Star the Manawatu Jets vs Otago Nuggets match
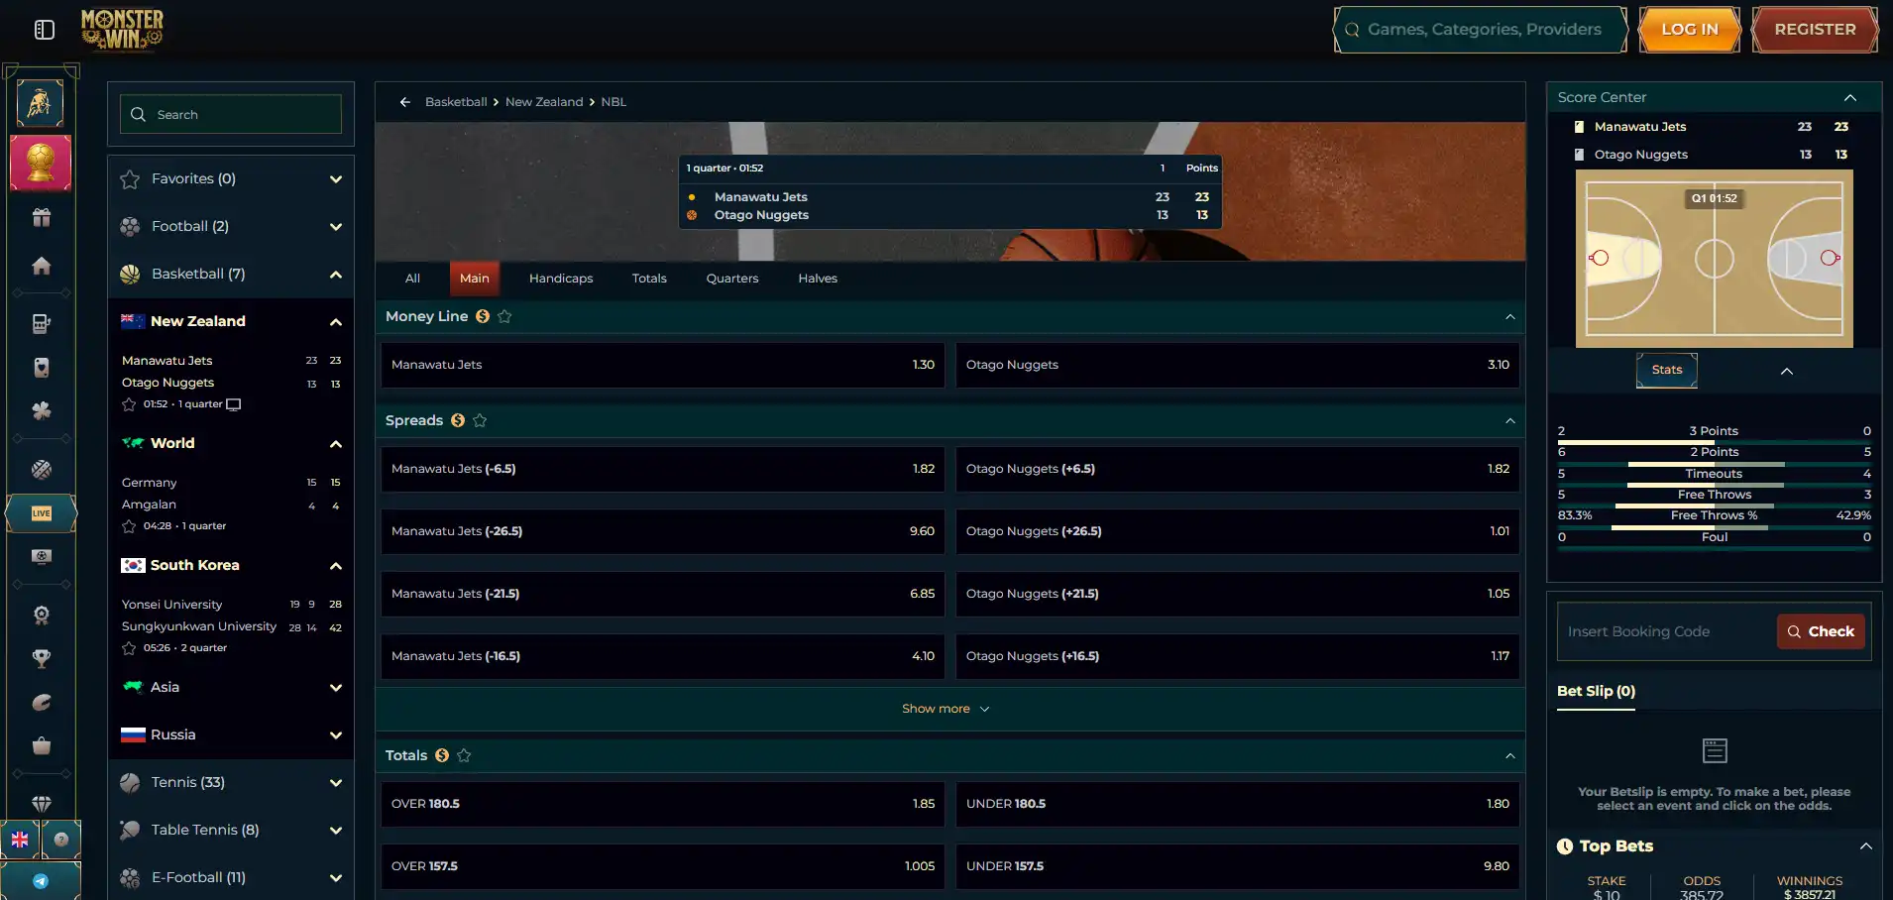 coord(129,404)
